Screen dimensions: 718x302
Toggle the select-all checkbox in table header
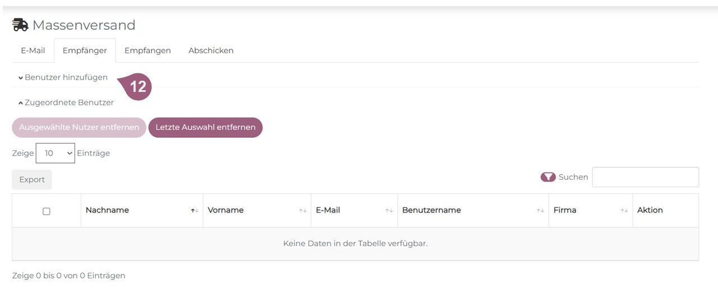click(47, 211)
